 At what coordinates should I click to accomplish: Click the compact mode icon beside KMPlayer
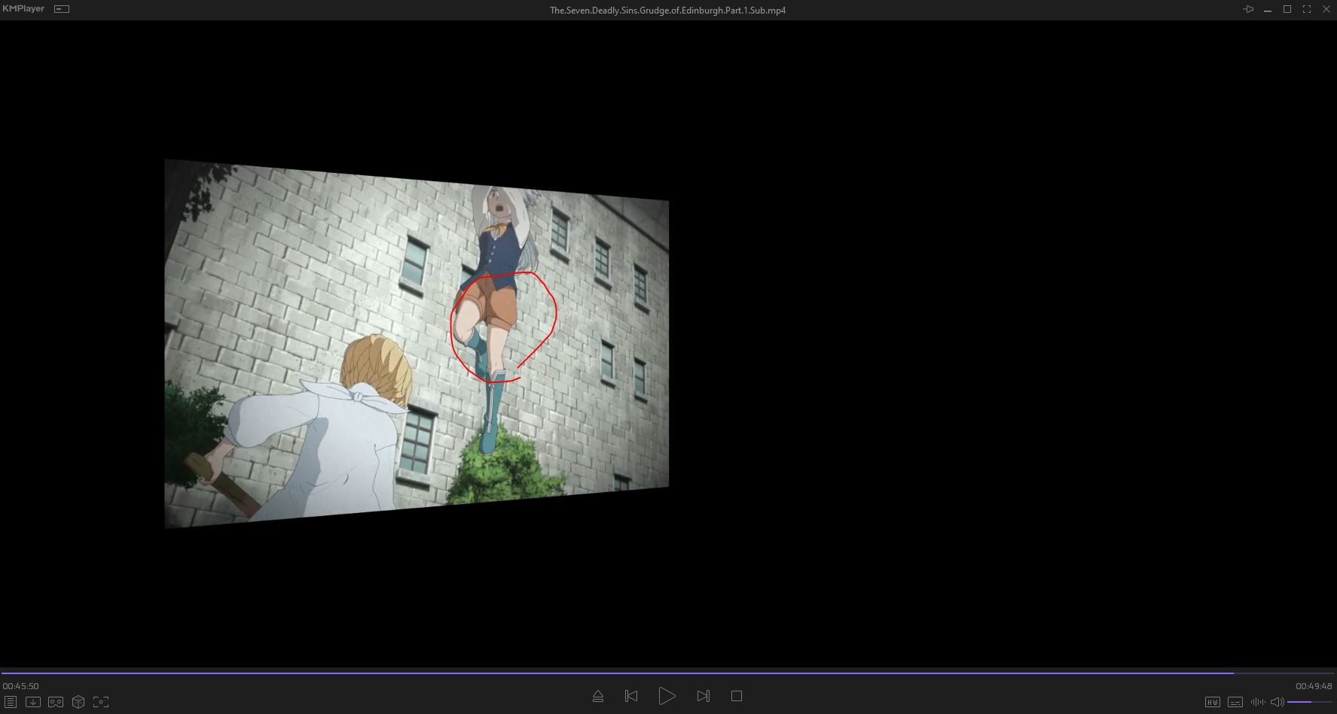(62, 10)
